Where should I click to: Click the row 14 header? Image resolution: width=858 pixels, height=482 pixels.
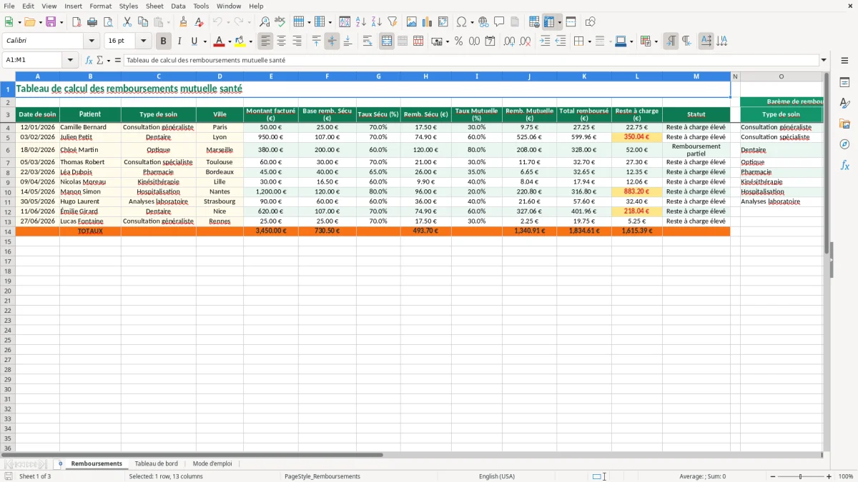(x=8, y=231)
